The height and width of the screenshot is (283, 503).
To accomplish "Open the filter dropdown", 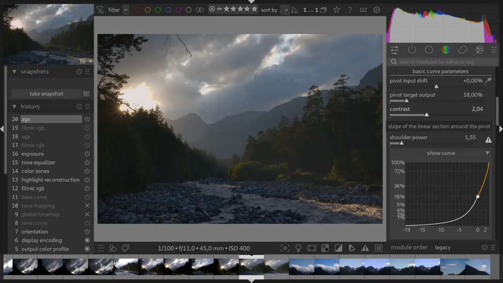I will point(125,10).
